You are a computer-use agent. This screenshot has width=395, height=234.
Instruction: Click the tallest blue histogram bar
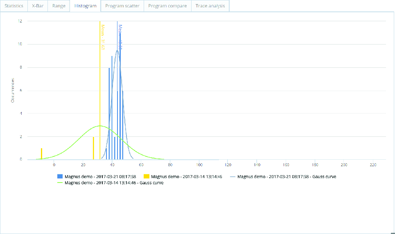pyautogui.click(x=120, y=96)
